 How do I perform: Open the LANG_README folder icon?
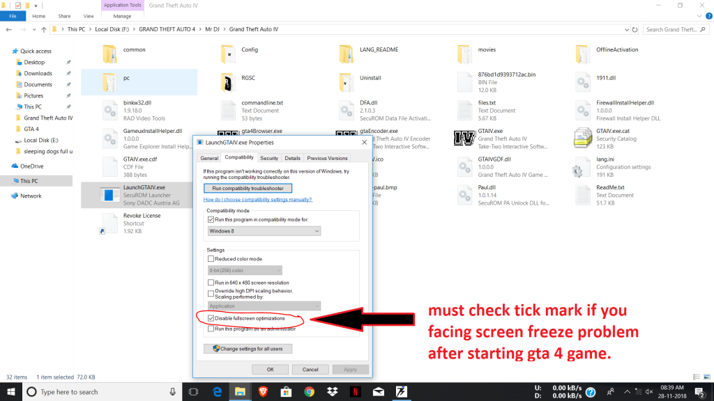(346, 54)
